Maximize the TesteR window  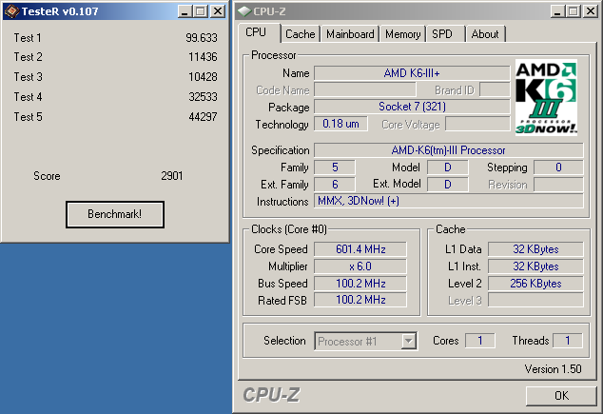click(201, 11)
